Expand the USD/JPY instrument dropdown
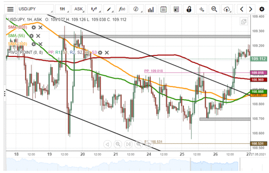269x173 pixels. 35,9
